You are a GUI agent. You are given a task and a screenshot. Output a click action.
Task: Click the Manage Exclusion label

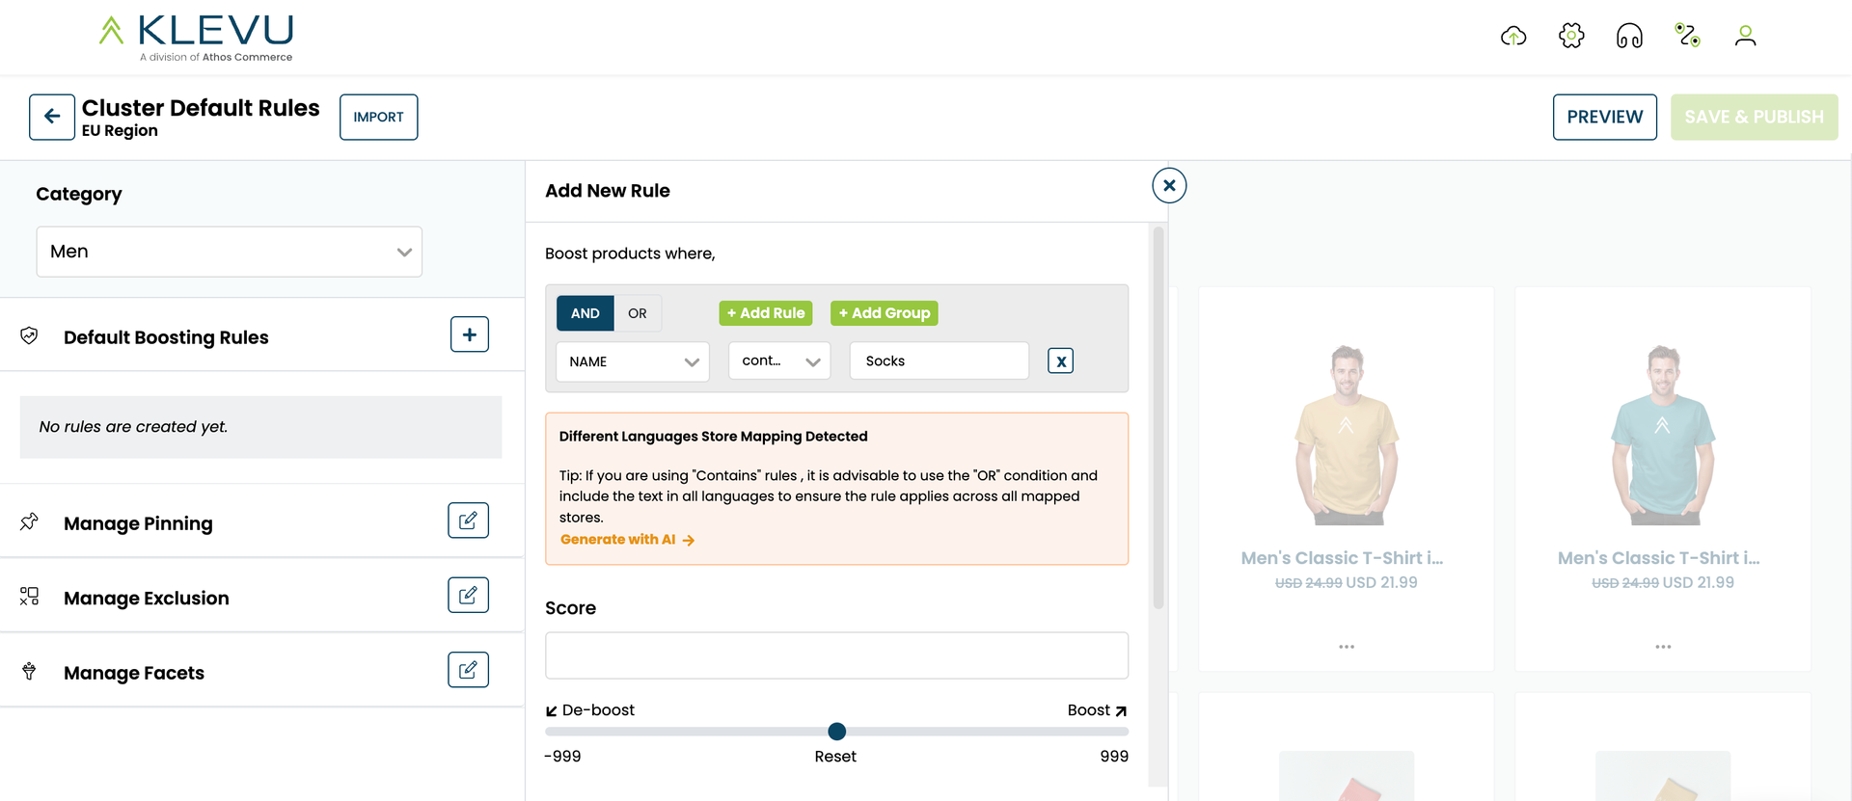coord(147,598)
